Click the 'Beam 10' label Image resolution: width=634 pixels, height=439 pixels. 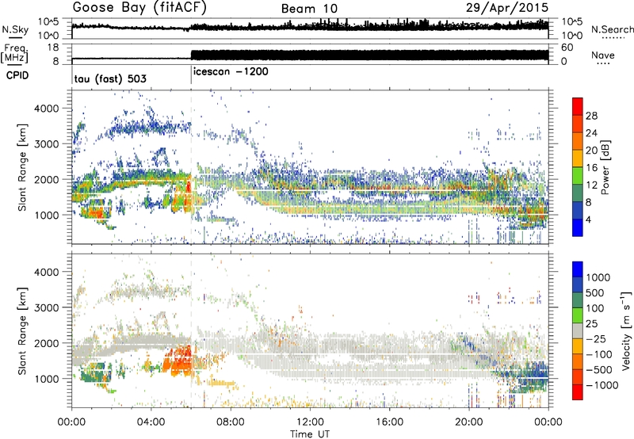coord(309,9)
